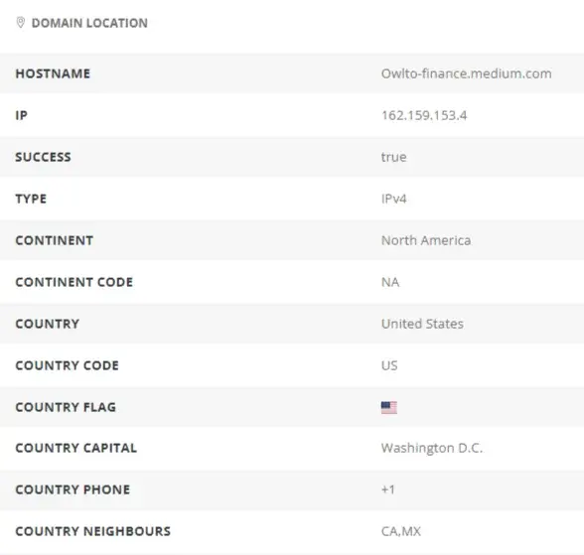Click the IPv4 type value
This screenshot has height=555, width=584.
(393, 199)
